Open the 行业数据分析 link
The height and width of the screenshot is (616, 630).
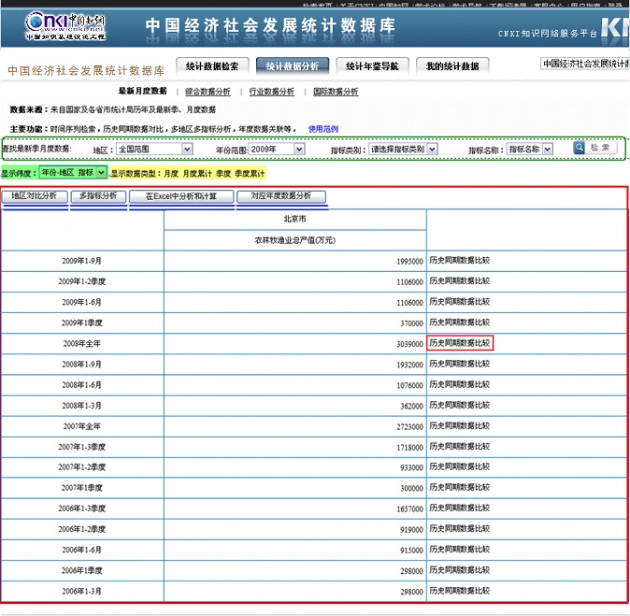[x=272, y=93]
